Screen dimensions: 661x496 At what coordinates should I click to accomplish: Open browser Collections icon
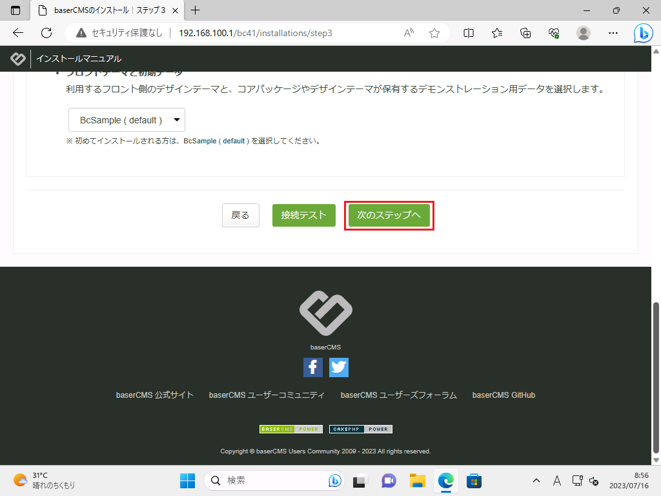(x=525, y=33)
